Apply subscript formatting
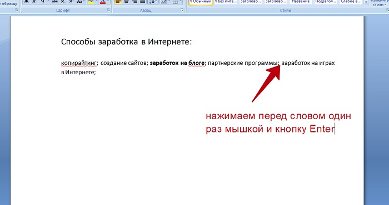Screen dimensions: 389x205 tap(63, 2)
